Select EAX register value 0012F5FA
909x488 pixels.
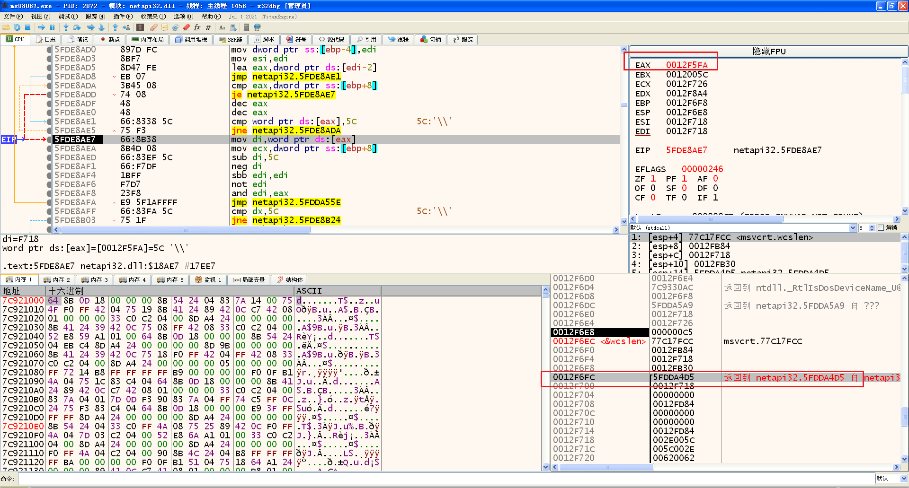click(x=686, y=65)
